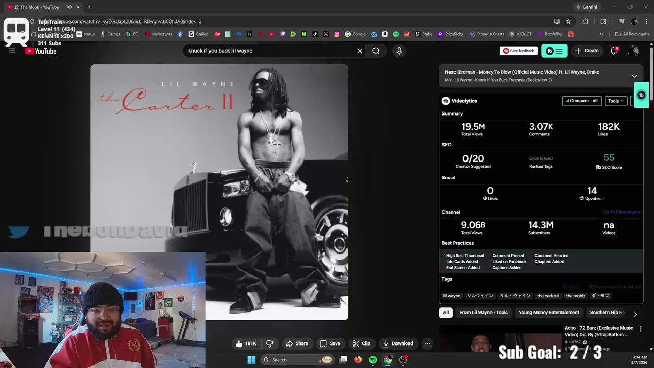Open the Grailed bookmark

(x=199, y=34)
